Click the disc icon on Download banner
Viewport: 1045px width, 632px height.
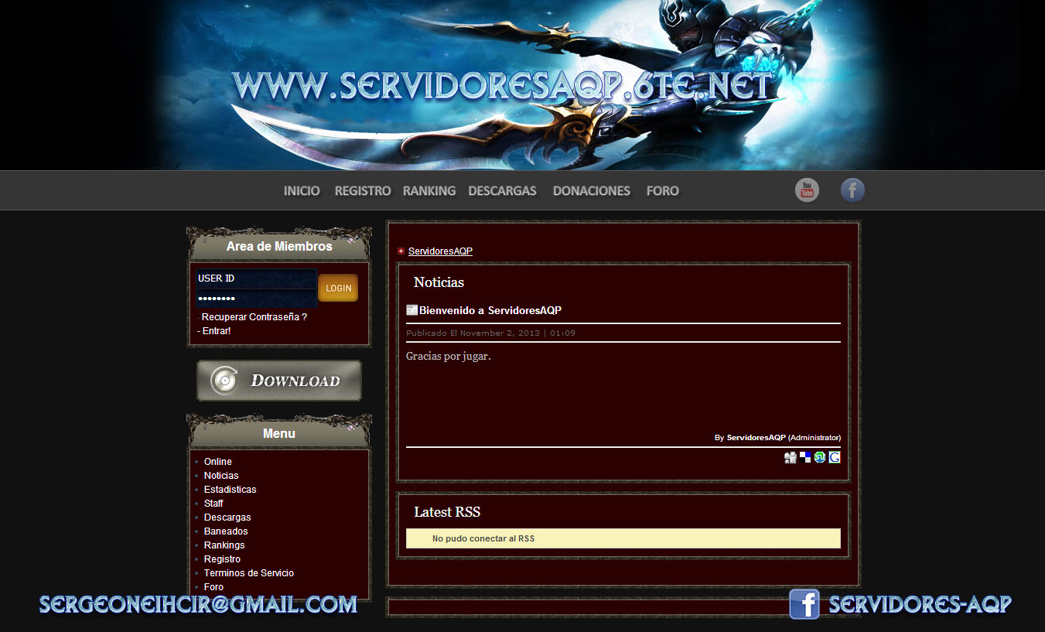tap(224, 381)
